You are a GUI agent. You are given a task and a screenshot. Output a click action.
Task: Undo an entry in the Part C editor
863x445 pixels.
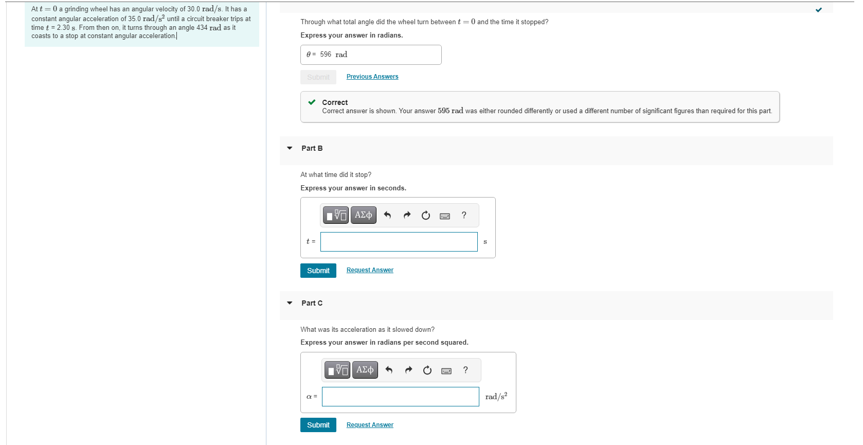click(389, 370)
